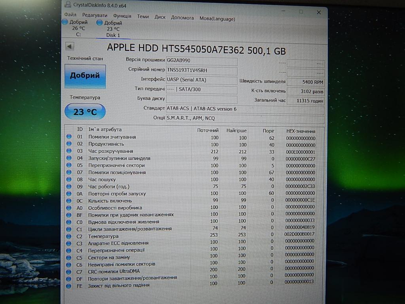Click the status dot for attribute DF
The width and height of the screenshot is (405, 304).
tap(68, 279)
